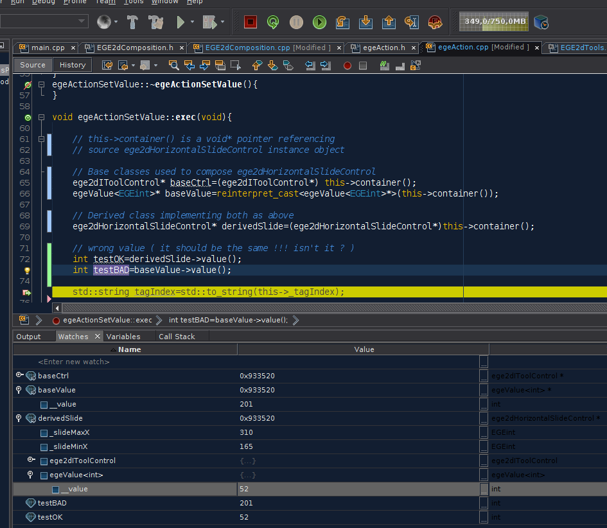Click horizontal scrollbar left arrow in editor
This screenshot has height=528, width=607.
click(57, 308)
